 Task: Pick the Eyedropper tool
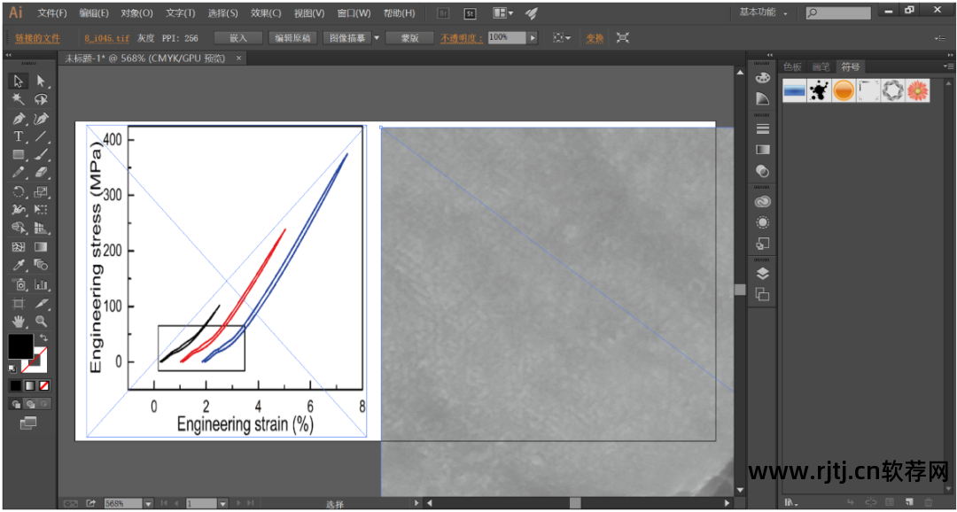pyautogui.click(x=18, y=266)
